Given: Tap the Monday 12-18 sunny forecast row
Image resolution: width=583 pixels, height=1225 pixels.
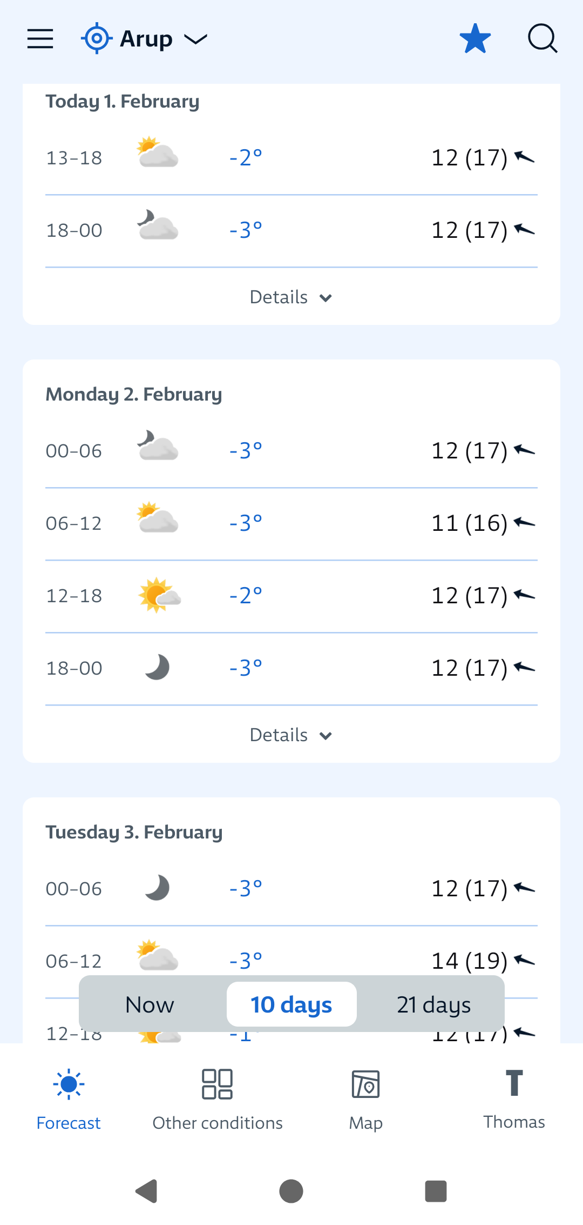Looking at the screenshot, I should pos(291,596).
